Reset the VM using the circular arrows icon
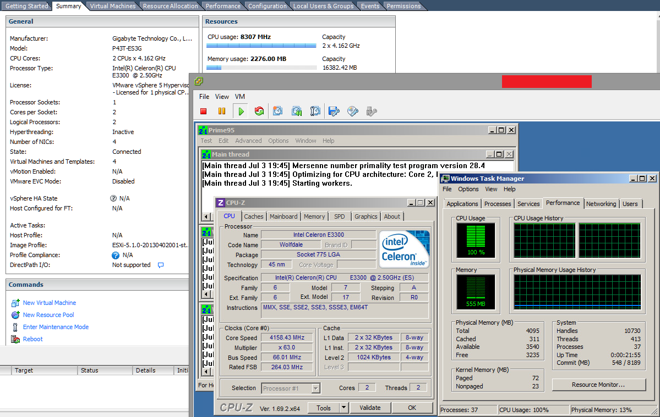 coord(259,112)
